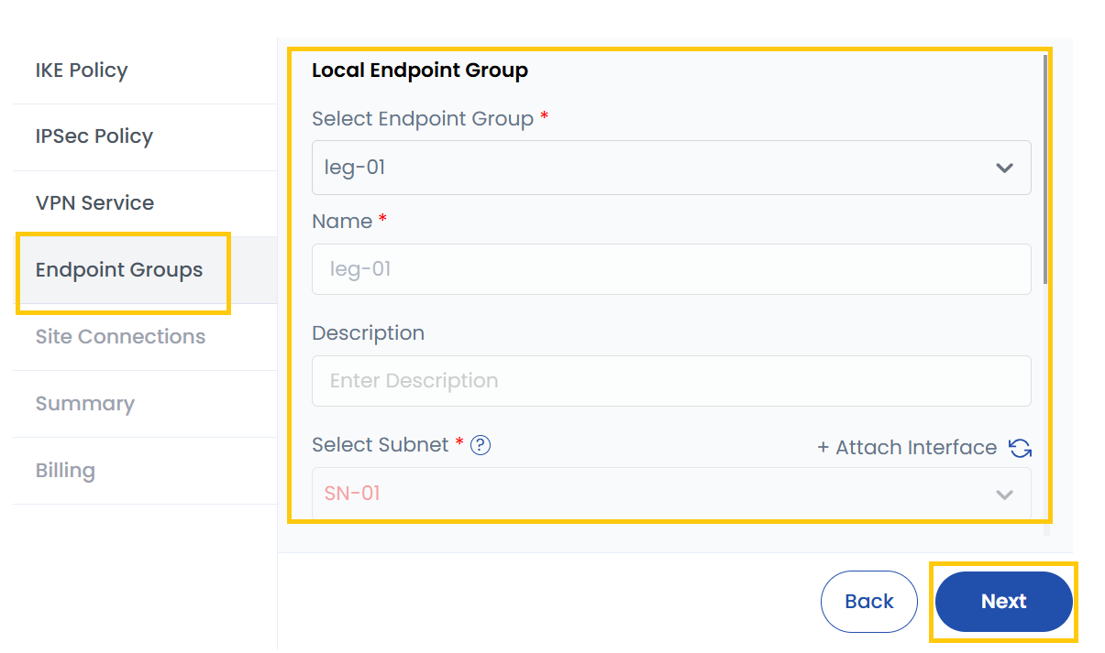This screenshot has width=1105, height=653.
Task: Navigate to the Summary step
Action: (x=85, y=403)
